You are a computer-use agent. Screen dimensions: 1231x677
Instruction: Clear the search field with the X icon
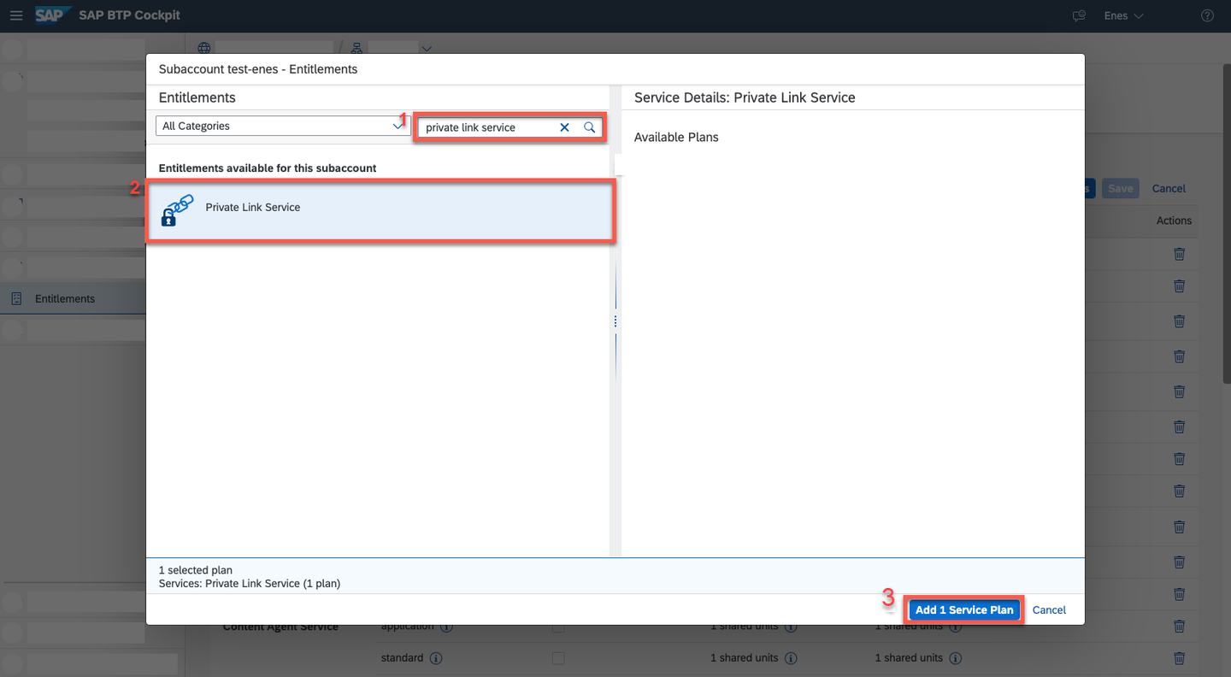pos(564,127)
